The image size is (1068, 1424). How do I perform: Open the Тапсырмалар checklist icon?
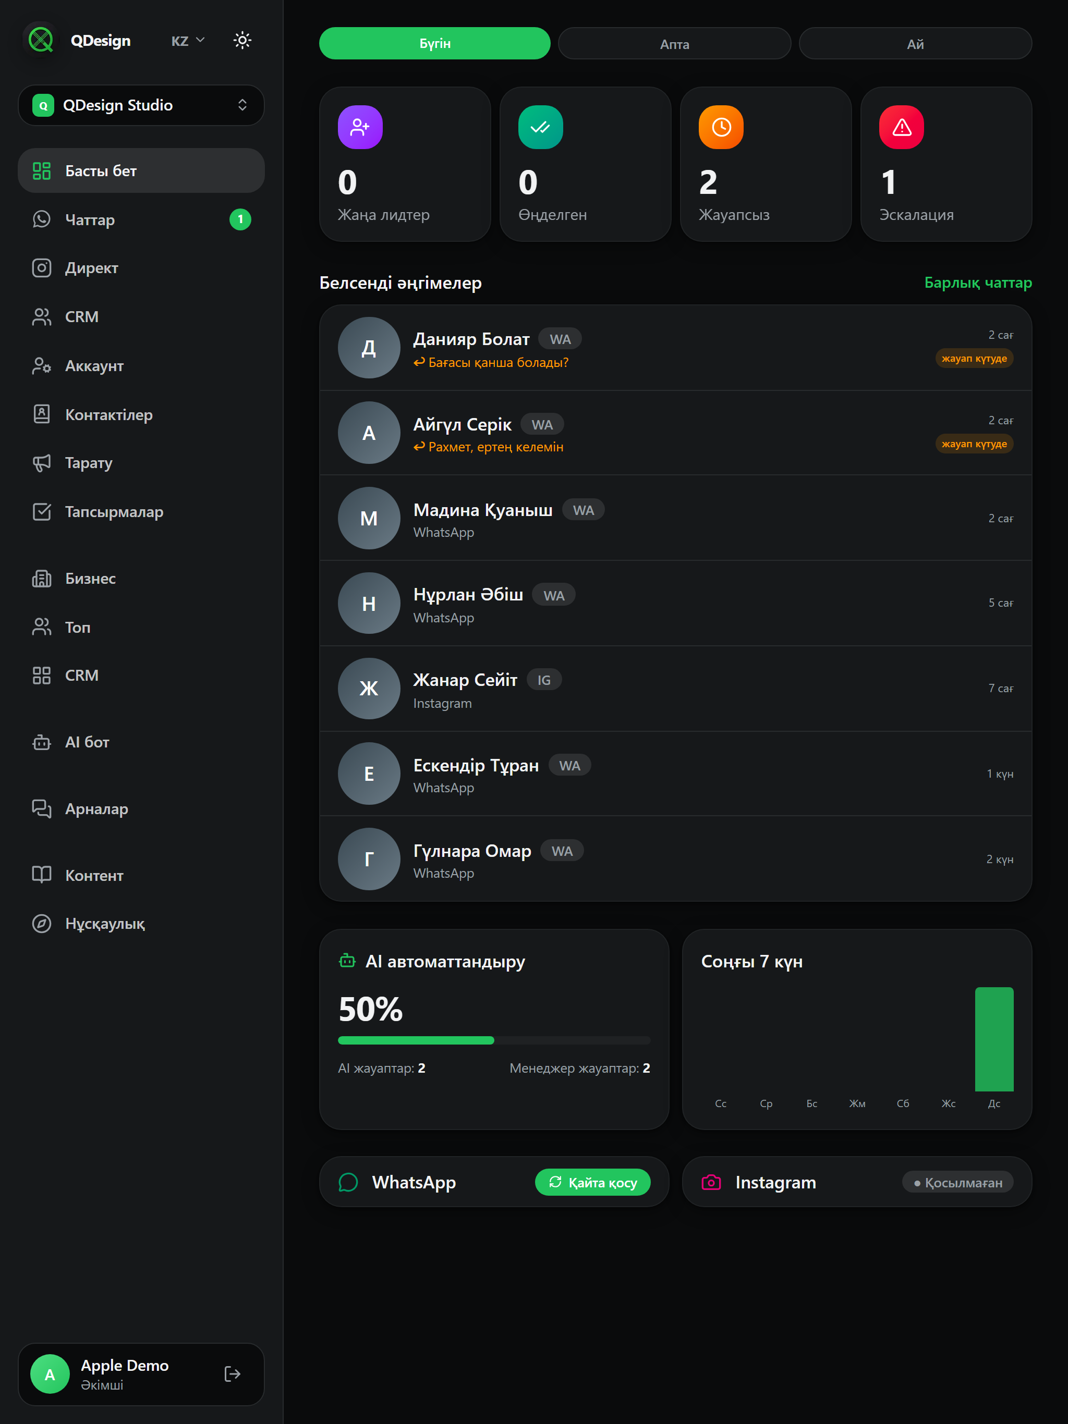(42, 512)
